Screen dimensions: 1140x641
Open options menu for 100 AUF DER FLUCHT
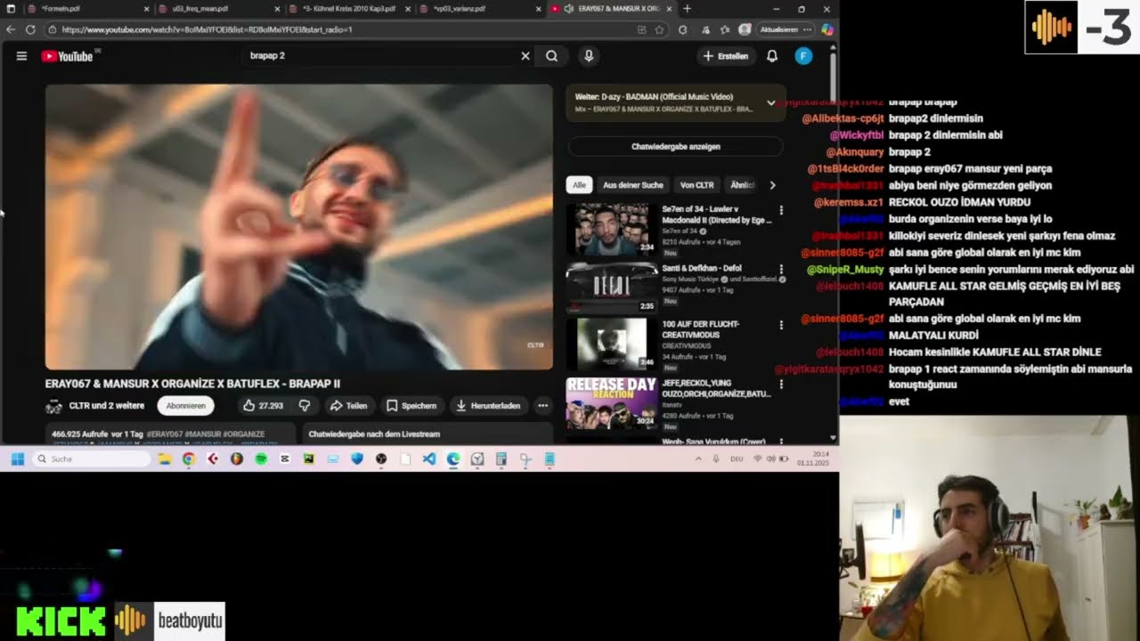781,326
